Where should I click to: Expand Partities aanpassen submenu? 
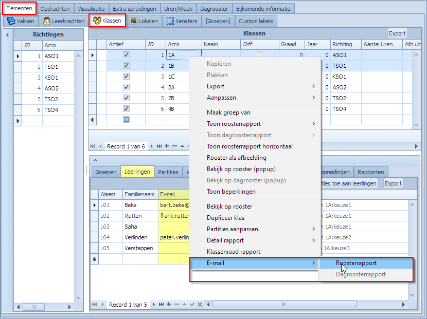click(x=255, y=229)
